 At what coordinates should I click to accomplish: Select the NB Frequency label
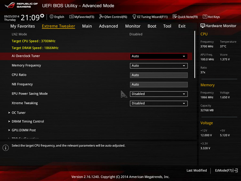tap(22, 84)
